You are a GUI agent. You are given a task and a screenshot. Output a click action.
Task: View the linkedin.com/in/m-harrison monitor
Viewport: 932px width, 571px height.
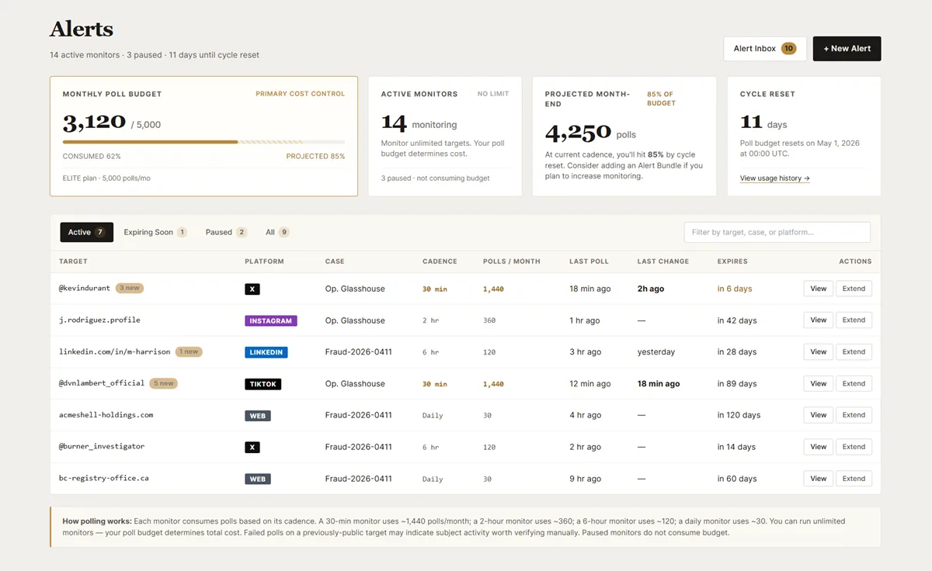818,351
